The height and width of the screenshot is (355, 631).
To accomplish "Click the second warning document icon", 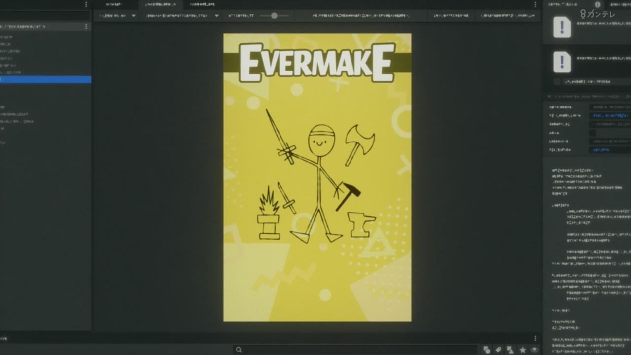I will coord(562,62).
